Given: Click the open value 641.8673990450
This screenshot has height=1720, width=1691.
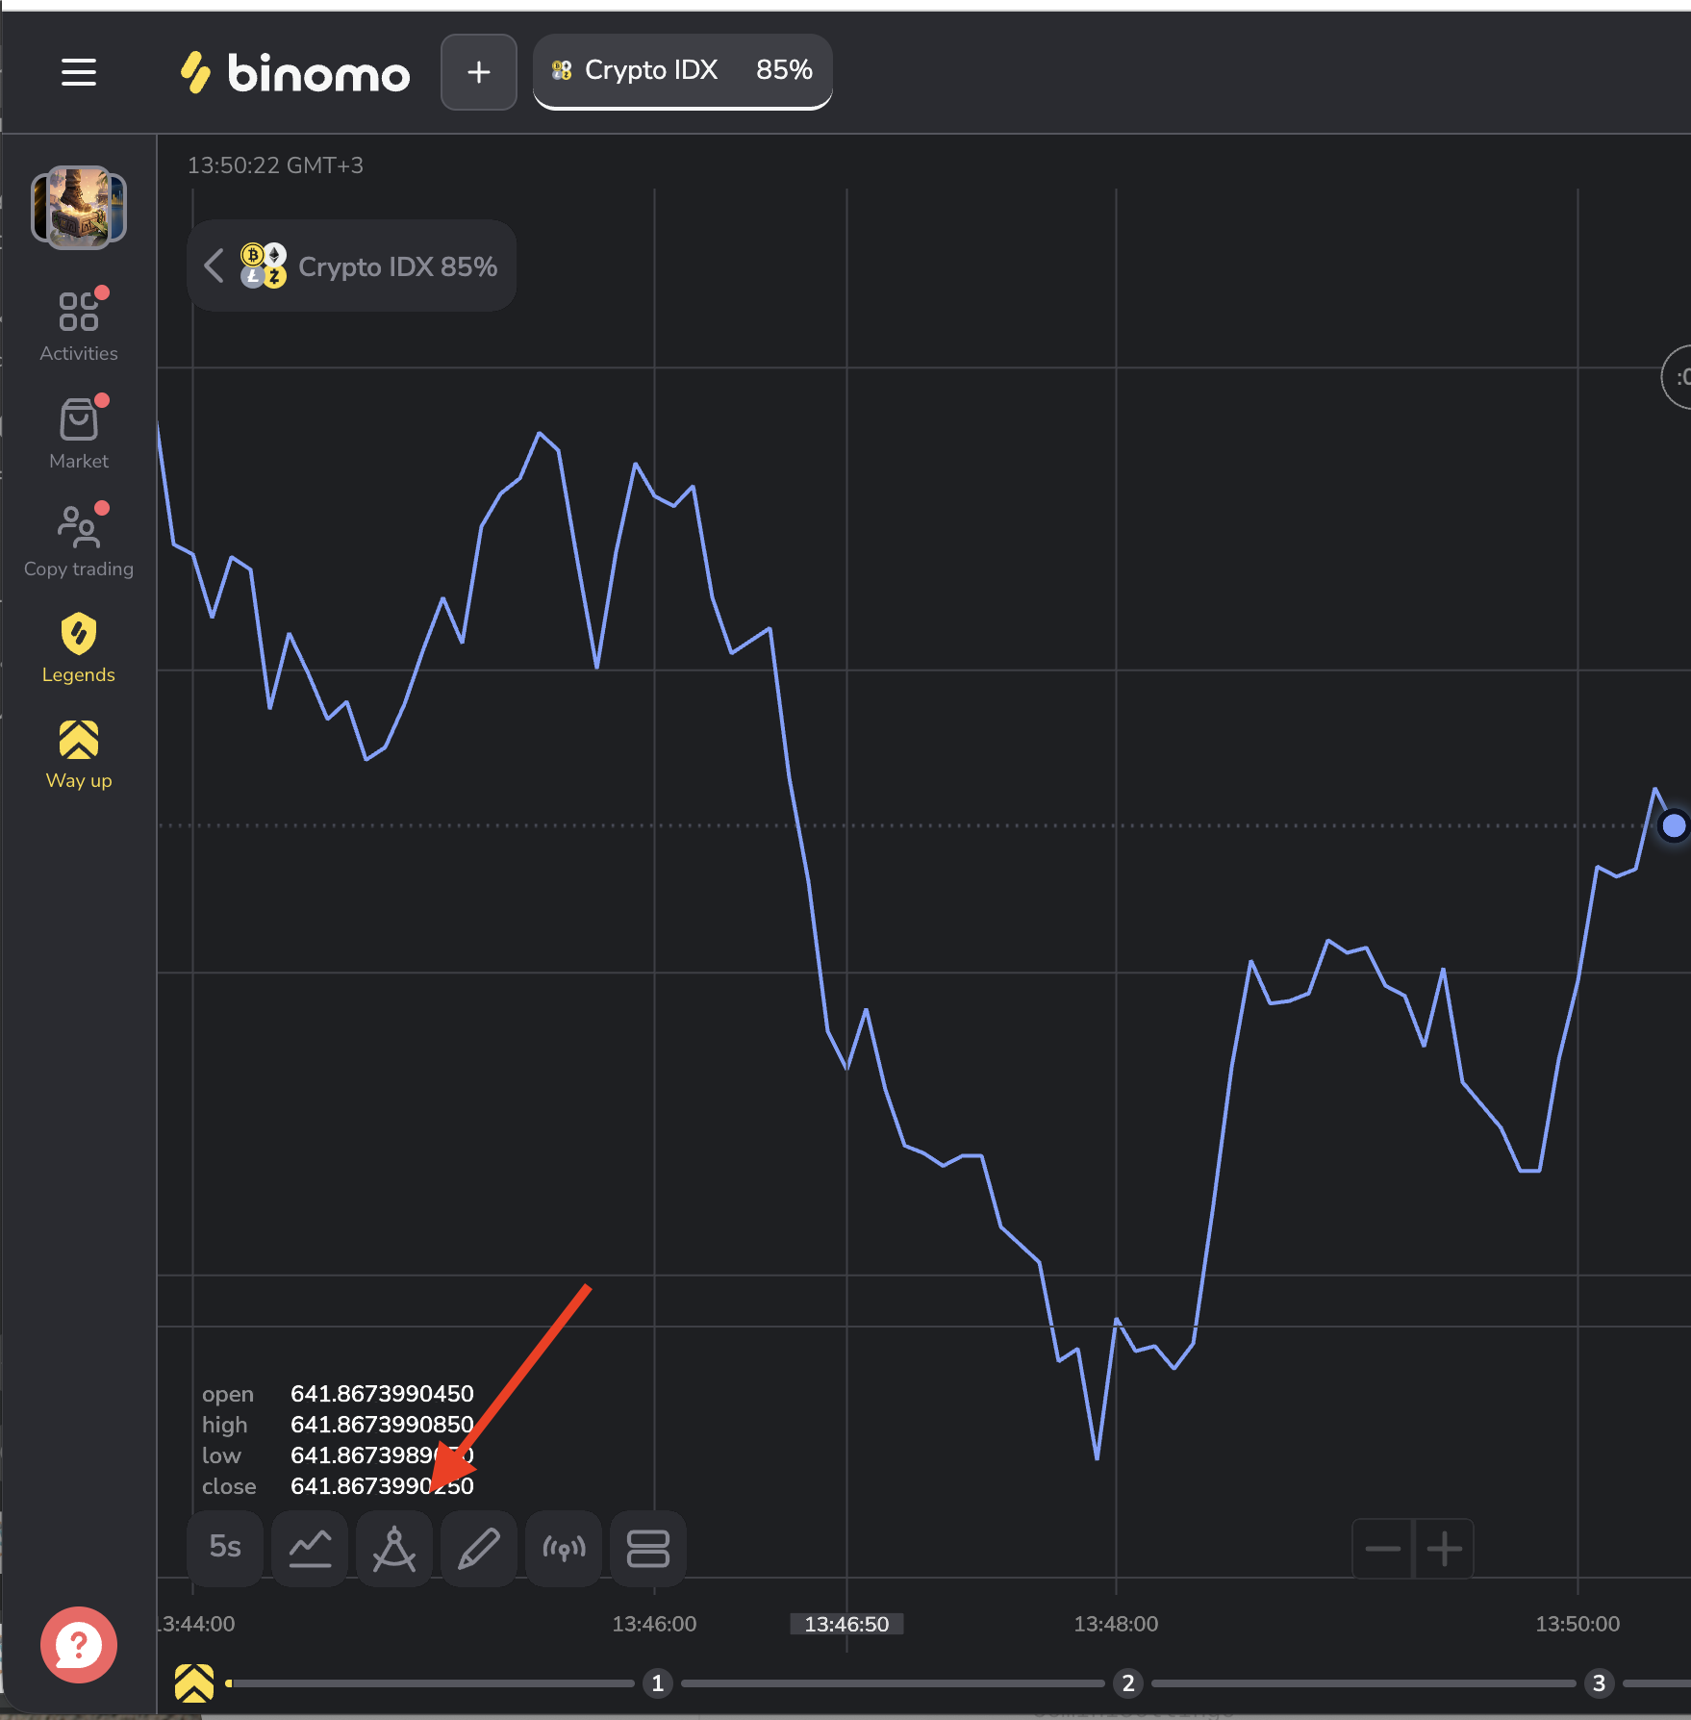Looking at the screenshot, I should pyautogui.click(x=382, y=1393).
